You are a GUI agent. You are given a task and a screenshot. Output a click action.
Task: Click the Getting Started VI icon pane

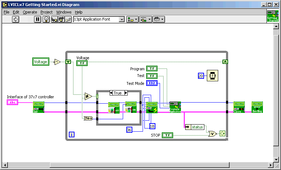tap(273, 16)
